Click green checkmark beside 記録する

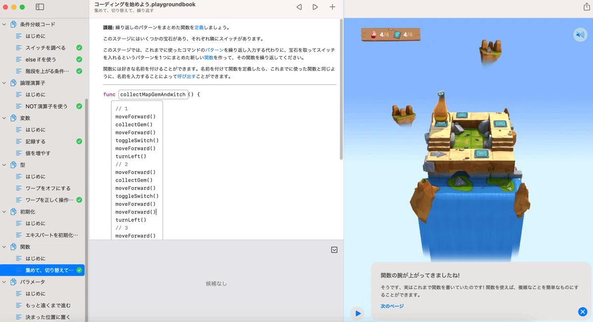79,141
